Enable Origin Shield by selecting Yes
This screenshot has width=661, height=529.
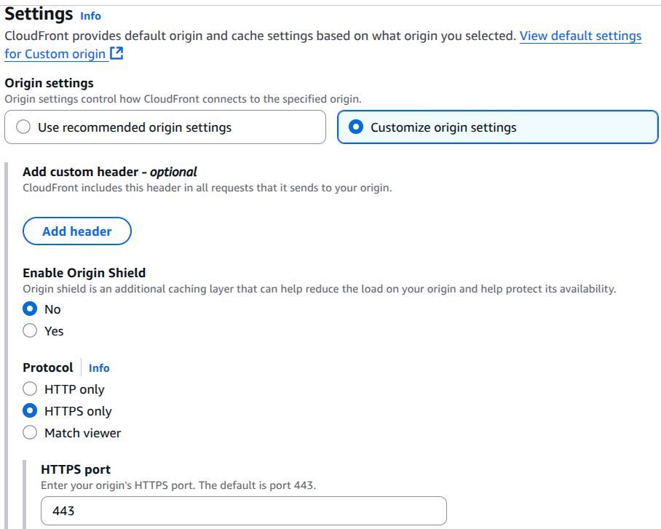click(30, 331)
